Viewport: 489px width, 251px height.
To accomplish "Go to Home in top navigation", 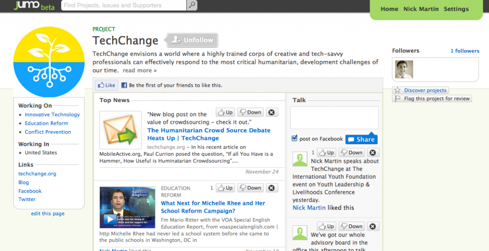I will click(x=389, y=9).
